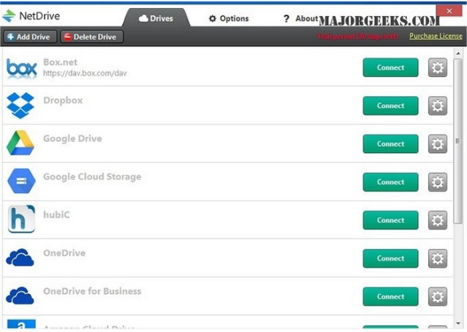Viewport: 467px width, 332px height.
Task: Click the OneDrive cloud icon
Action: (20, 257)
